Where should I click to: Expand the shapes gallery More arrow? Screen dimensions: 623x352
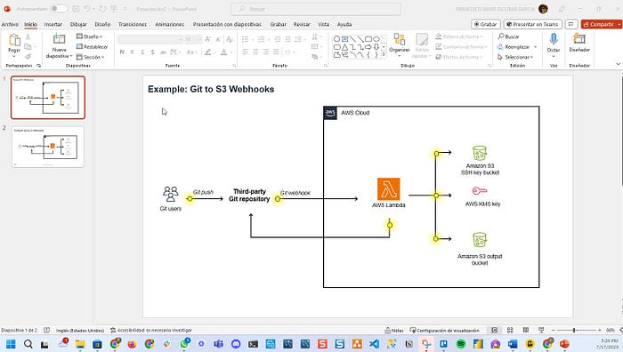[384, 55]
